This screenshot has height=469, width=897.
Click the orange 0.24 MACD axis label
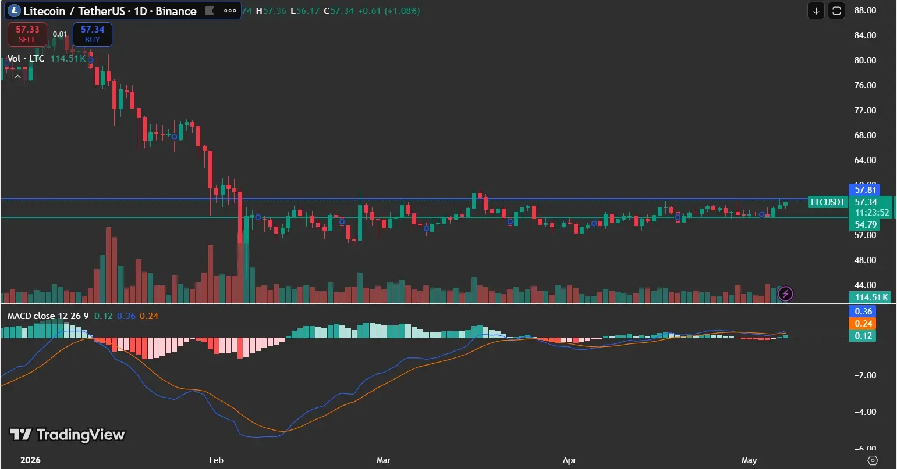(863, 324)
